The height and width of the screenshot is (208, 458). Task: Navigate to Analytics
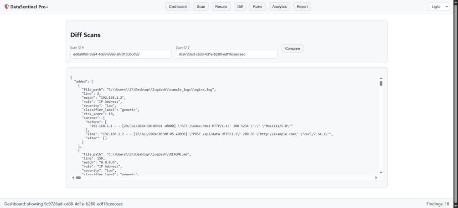coord(279,7)
